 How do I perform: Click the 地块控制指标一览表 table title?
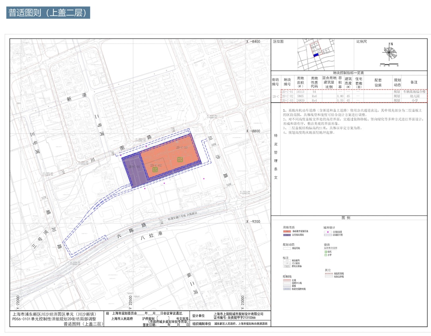[348, 73]
